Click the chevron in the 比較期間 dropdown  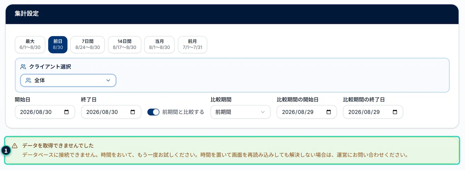click(x=263, y=112)
